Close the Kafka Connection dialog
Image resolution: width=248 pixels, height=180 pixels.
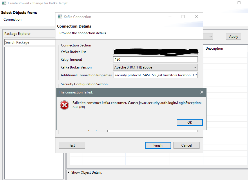196,17
